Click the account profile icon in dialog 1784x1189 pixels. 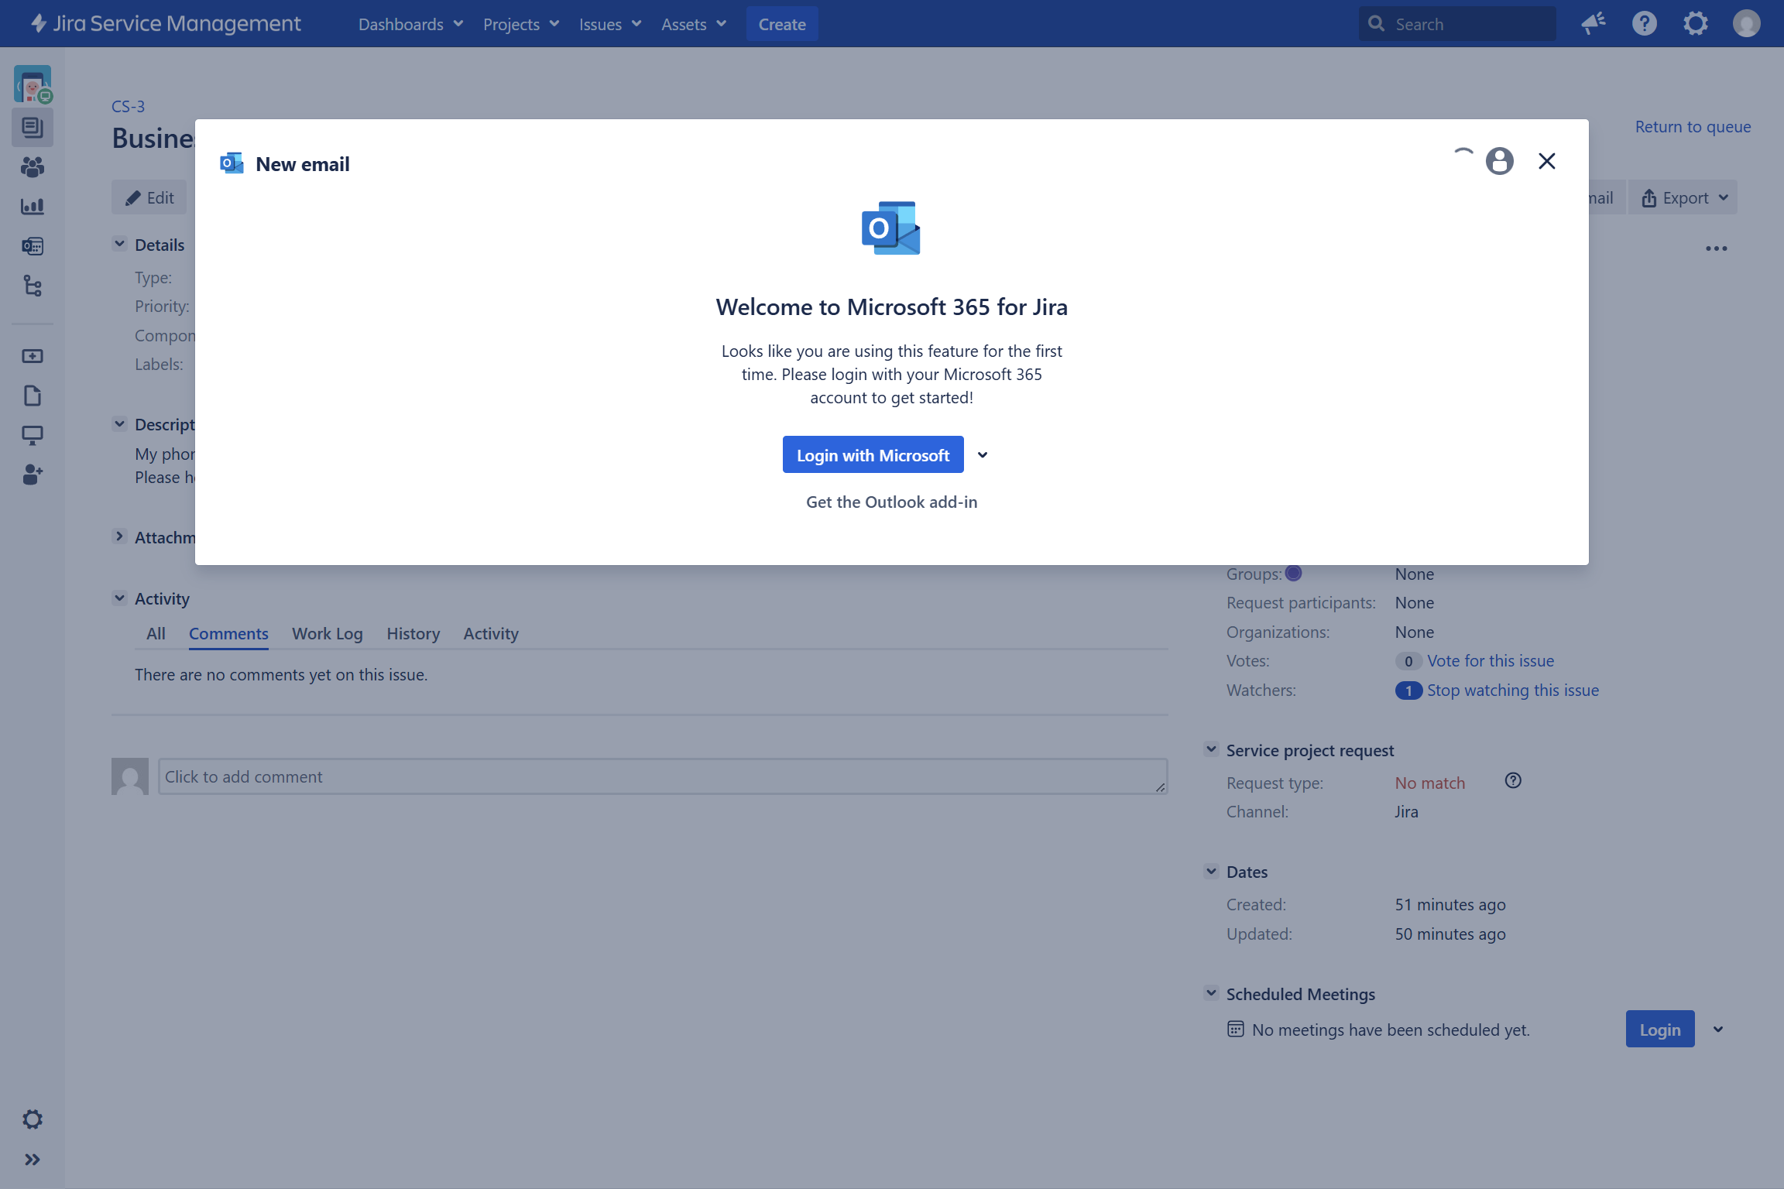[1499, 161]
